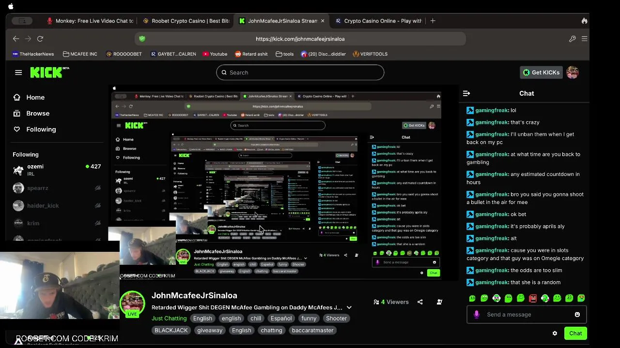Viewport: 620px width, 348px height.
Task: Click the 4 Viewers count
Action: coord(391,302)
